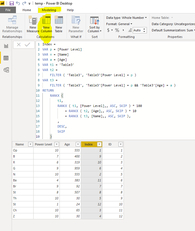Image resolution: width=195 pixels, height=231 pixels.
Task: Open the Help ribbon tab
Action: click(x=70, y=10)
